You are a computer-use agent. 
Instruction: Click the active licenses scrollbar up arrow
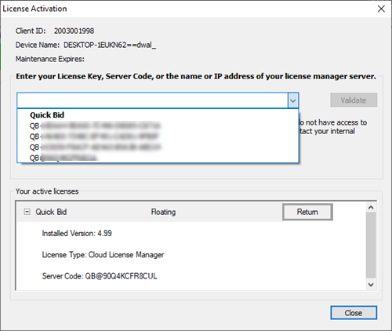[371, 208]
